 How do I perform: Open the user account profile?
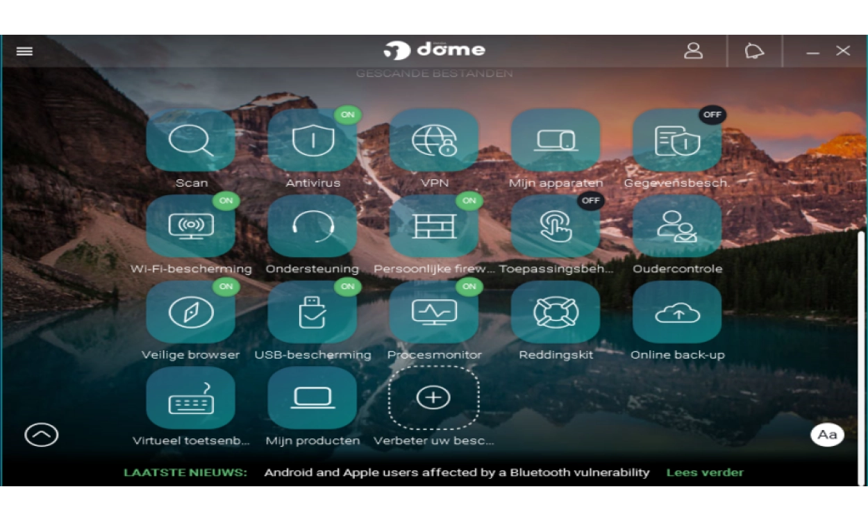[x=693, y=51]
